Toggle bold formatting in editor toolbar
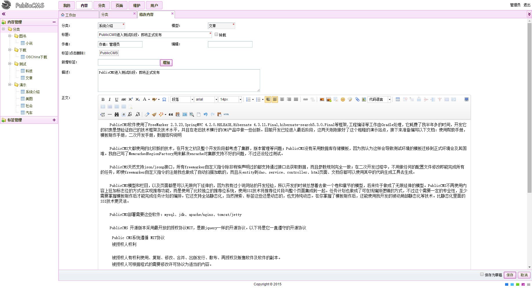Screen dimensions: 532x288 pyautogui.click(x=103, y=99)
